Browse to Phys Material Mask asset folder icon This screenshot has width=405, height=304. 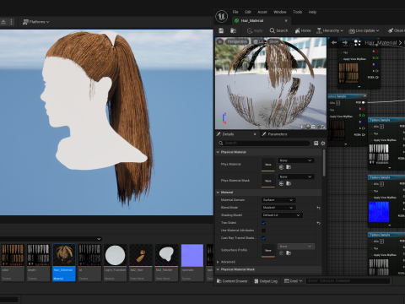click(x=289, y=183)
